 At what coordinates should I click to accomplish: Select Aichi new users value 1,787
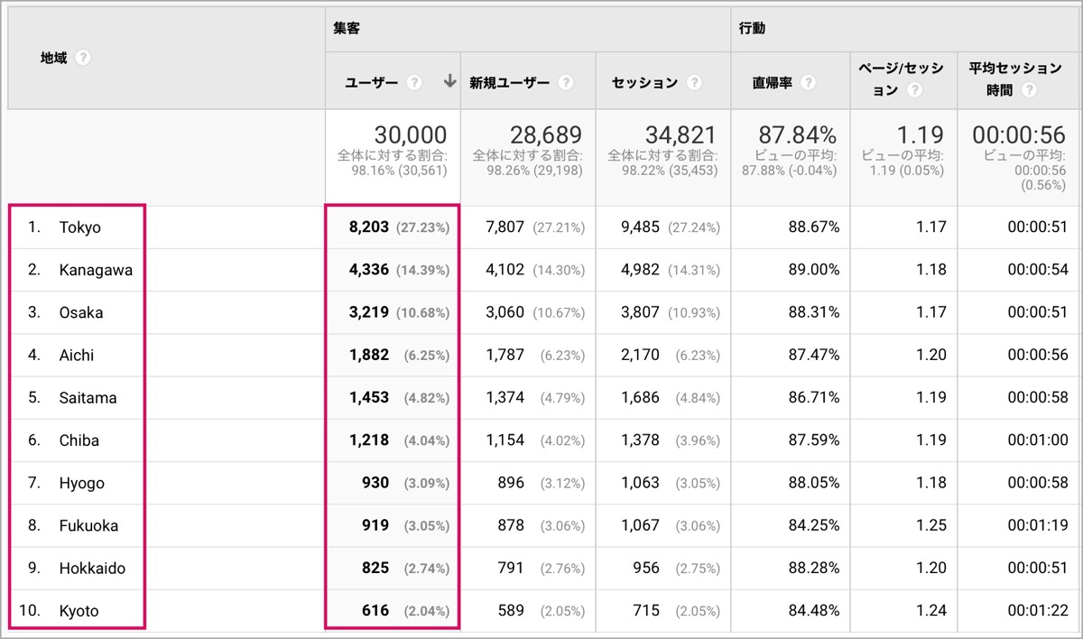click(504, 355)
